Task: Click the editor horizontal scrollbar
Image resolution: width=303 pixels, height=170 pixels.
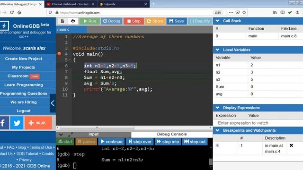Action: click(97, 127)
